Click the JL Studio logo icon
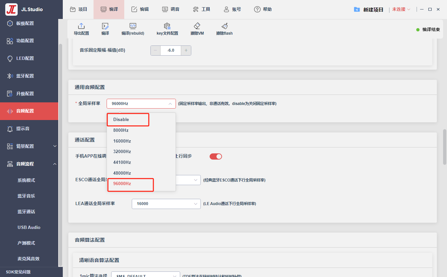 (11, 9)
